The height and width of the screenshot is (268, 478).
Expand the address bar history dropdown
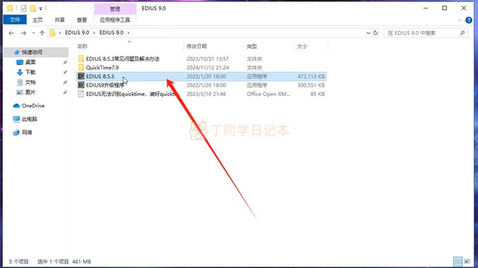pos(368,33)
